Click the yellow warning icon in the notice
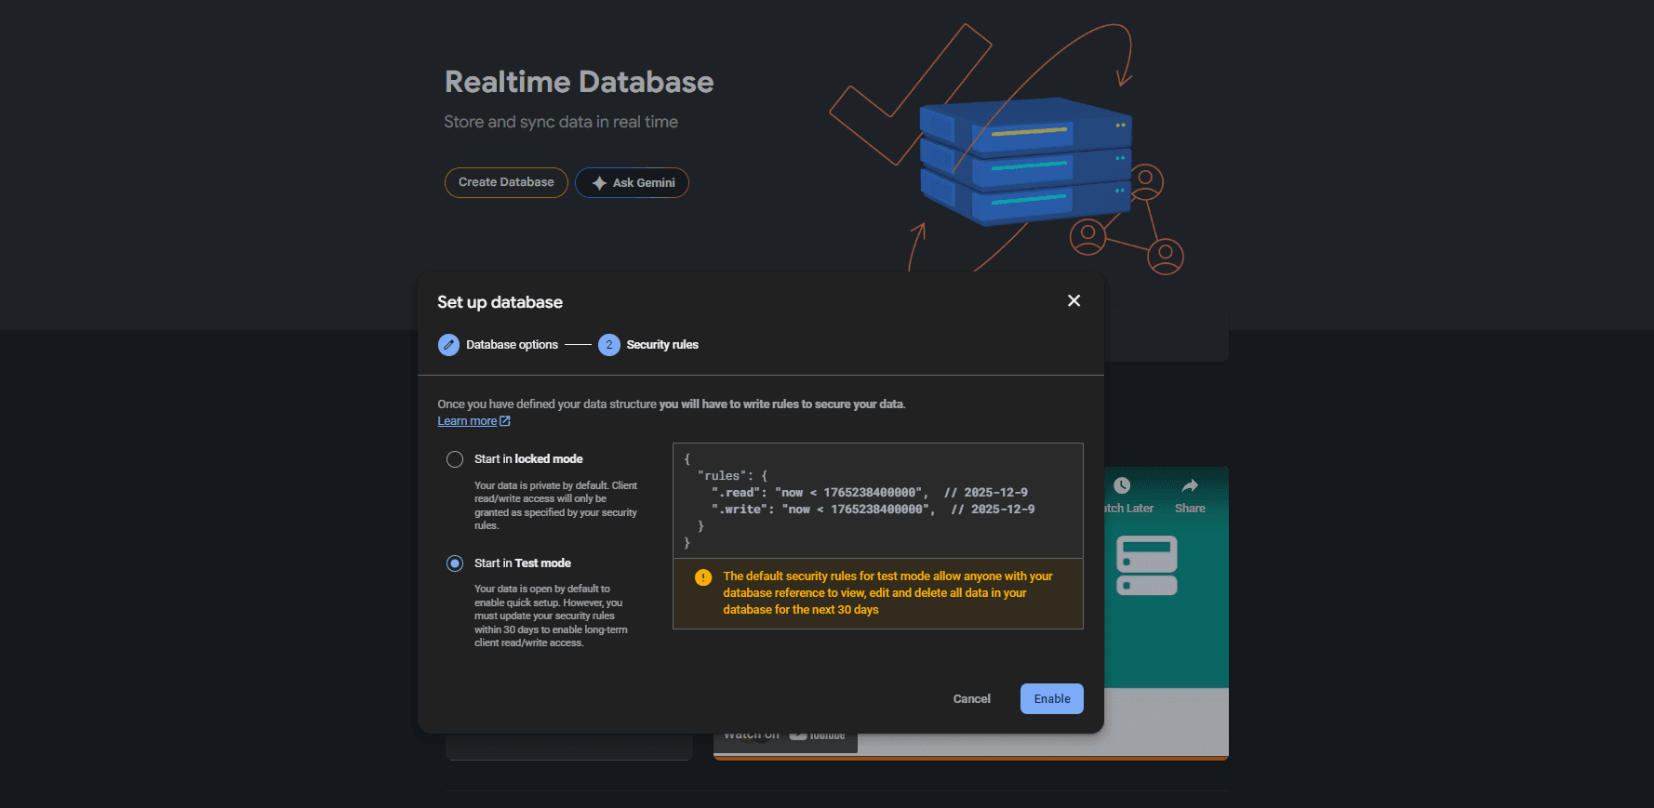This screenshot has width=1654, height=808. (703, 577)
